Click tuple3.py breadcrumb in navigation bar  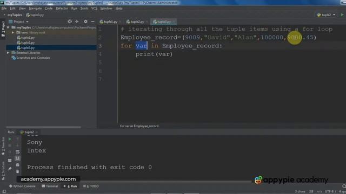click(x=35, y=15)
